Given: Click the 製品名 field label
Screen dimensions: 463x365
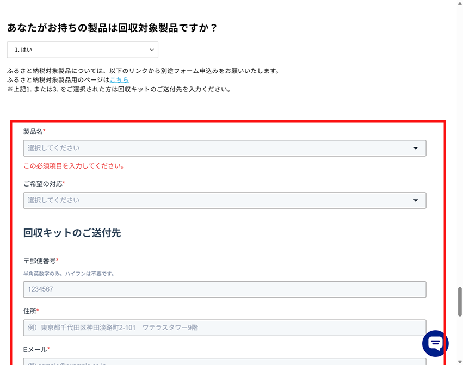Looking at the screenshot, I should [34, 132].
